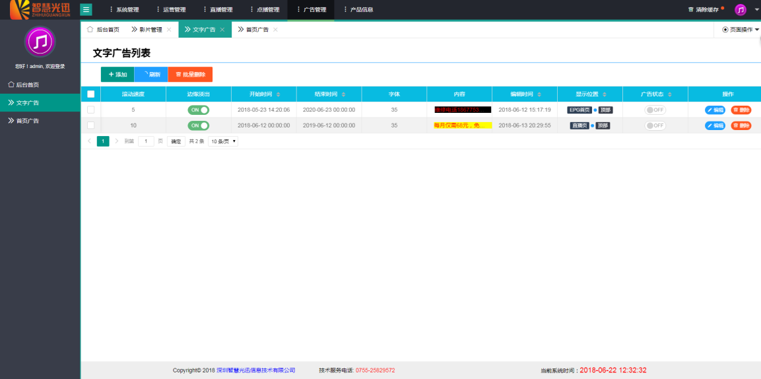This screenshot has height=379, width=761.
Task: Open the user avatar in top right corner
Action: 740,10
